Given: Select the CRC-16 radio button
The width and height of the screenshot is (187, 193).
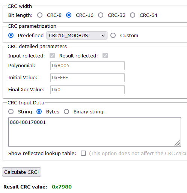Looking at the screenshot, I should (69, 15).
